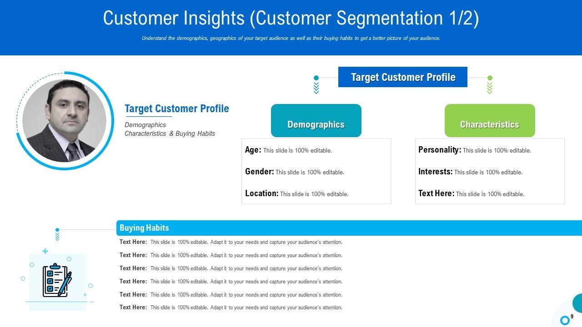This screenshot has width=582, height=327.
Task: Click the teal dot above Demographics arrows
Action: (x=316, y=78)
